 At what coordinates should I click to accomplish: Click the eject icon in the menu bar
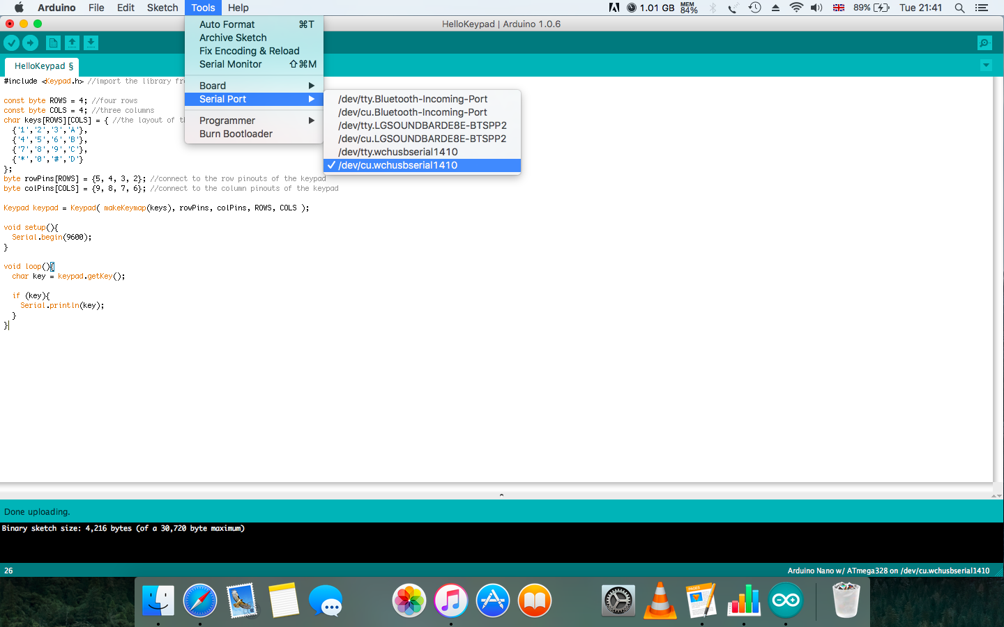775,8
